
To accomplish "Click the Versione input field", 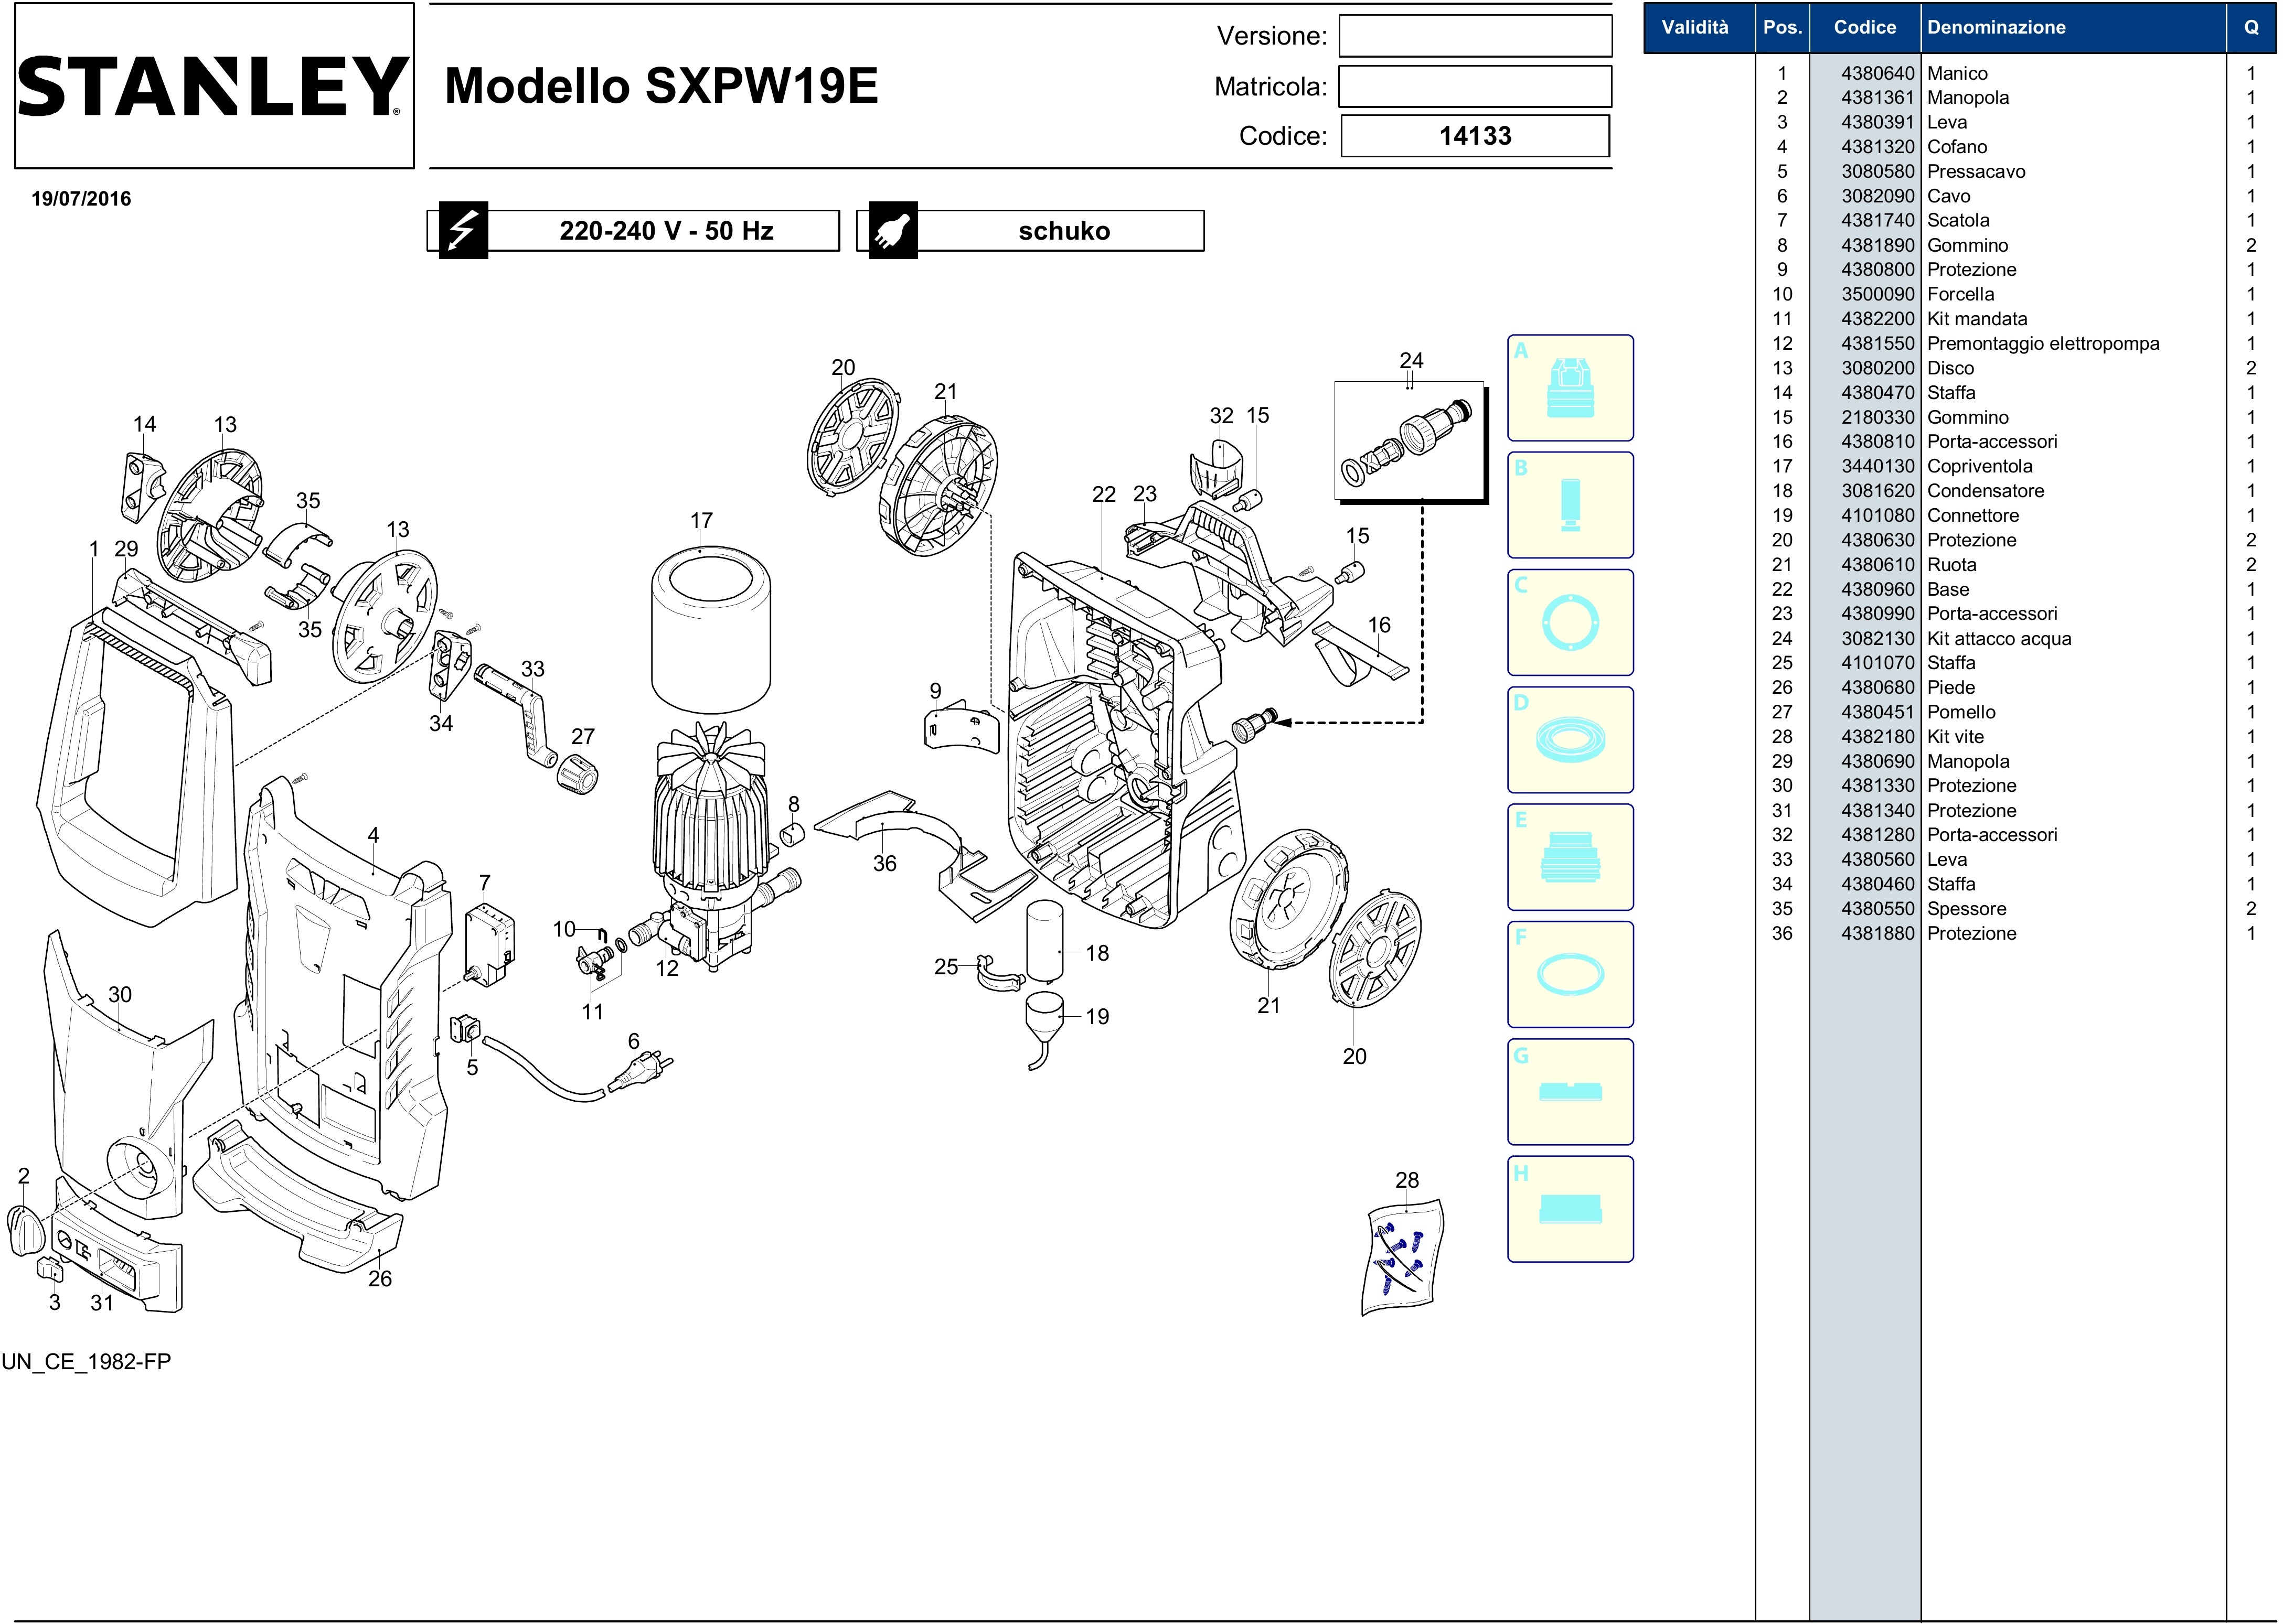I will pyautogui.click(x=1475, y=36).
